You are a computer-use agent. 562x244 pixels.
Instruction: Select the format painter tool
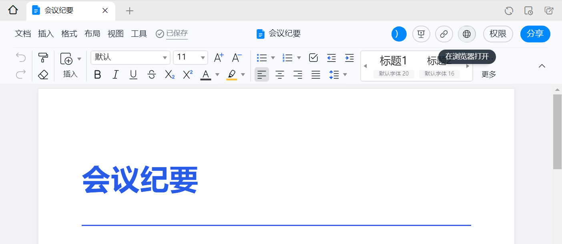click(43, 58)
